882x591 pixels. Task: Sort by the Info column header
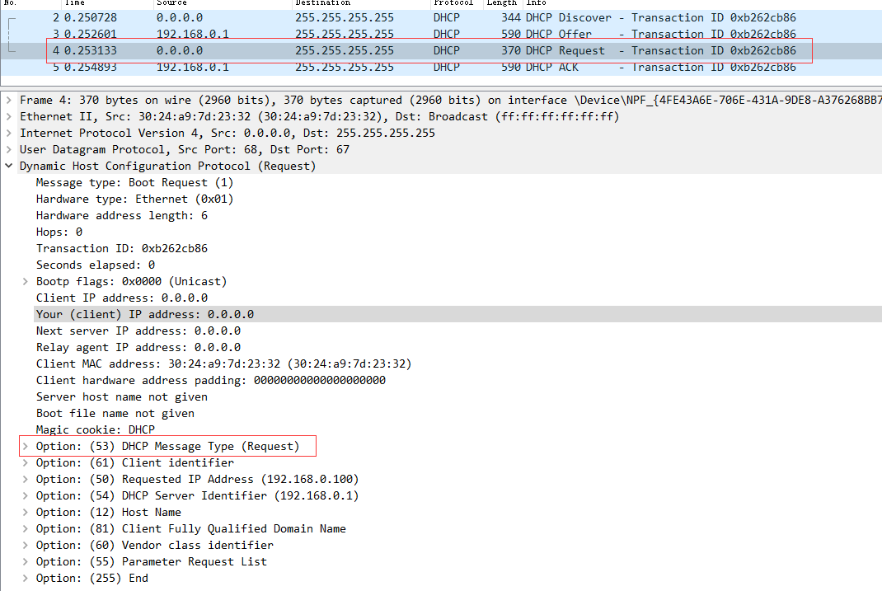pyautogui.click(x=702, y=2)
